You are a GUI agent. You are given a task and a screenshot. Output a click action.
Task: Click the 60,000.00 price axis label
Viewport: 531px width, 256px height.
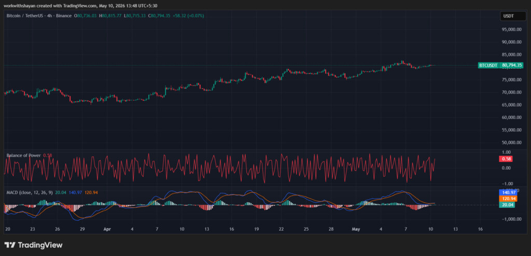click(511, 117)
